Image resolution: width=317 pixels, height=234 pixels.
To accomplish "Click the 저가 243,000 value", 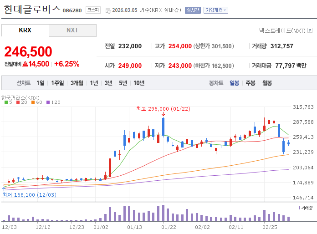I will point(180,66).
